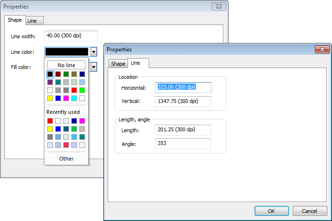Pick the yellow swatch under Recently used
The image size is (332, 221).
point(50,129)
